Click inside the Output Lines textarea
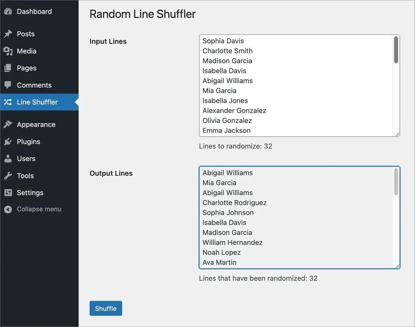Image resolution: width=415 pixels, height=327 pixels. 296,217
